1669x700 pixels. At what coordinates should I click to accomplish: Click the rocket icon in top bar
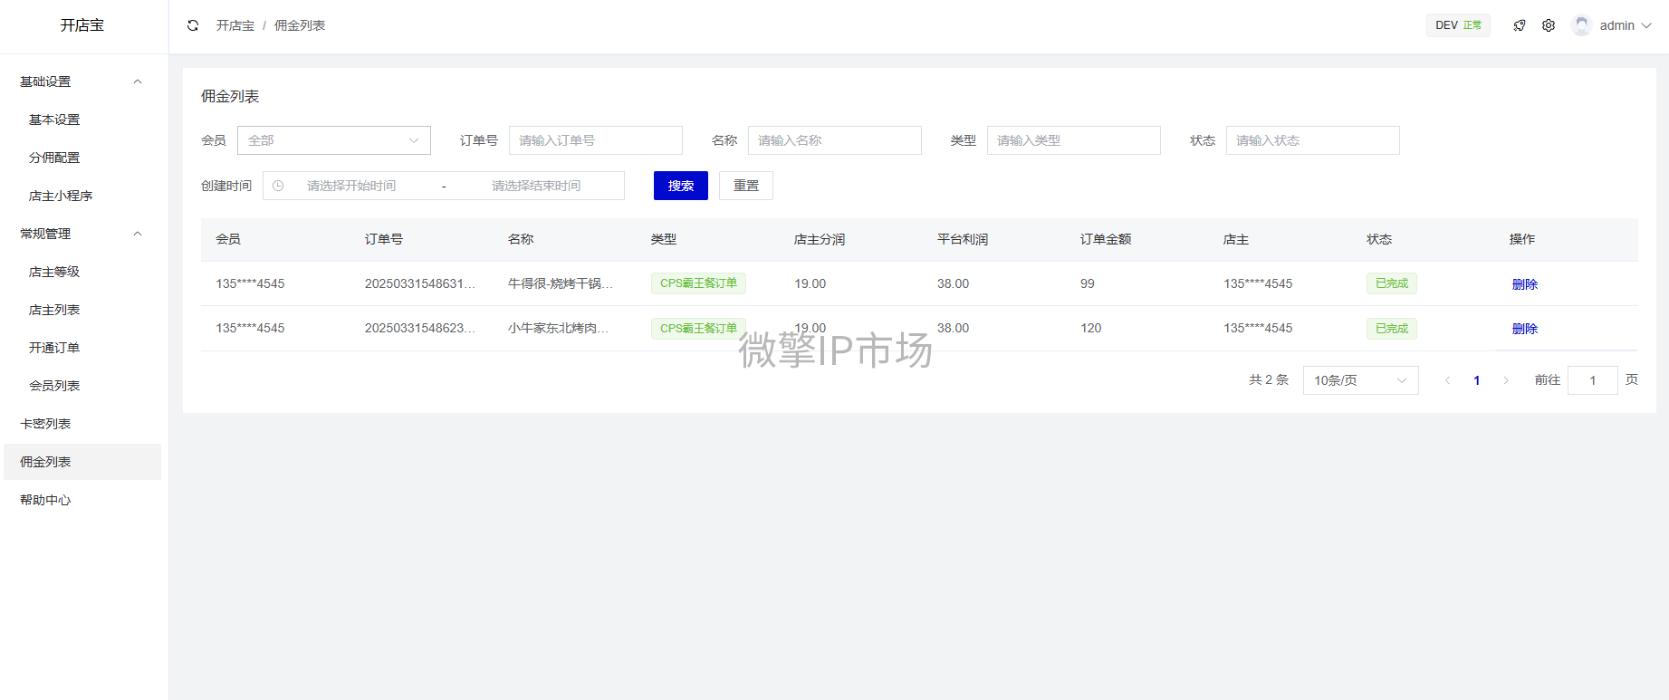point(1520,25)
